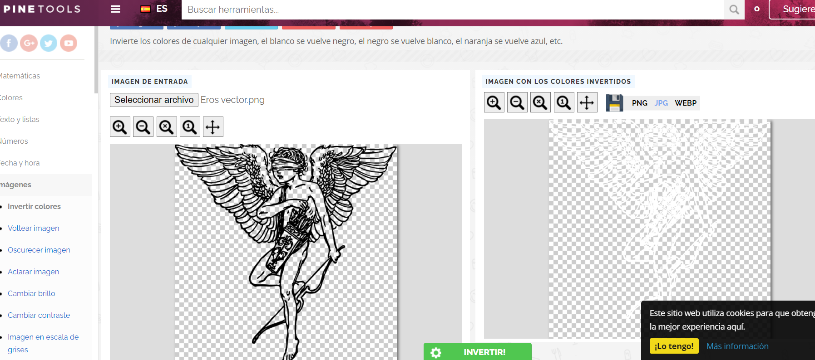Share via the Twitter circle icon
The width and height of the screenshot is (815, 360).
tap(49, 43)
